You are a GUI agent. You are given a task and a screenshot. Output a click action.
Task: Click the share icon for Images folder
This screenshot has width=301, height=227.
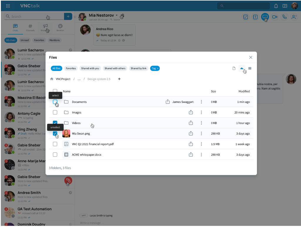191,112
